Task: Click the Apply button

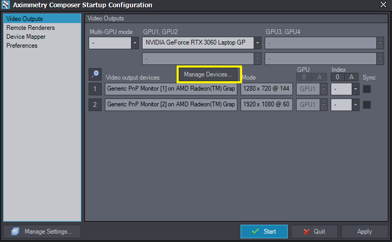Action: click(365, 232)
